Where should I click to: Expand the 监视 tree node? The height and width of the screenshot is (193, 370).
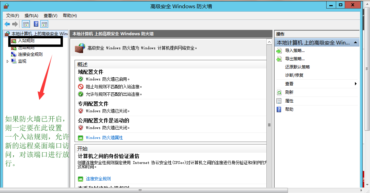8,61
